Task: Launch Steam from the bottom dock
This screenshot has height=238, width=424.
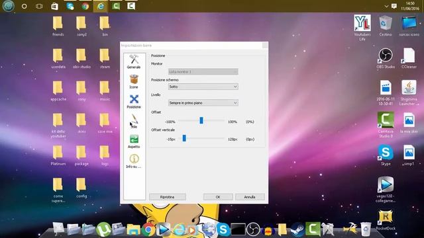Action: point(297,229)
